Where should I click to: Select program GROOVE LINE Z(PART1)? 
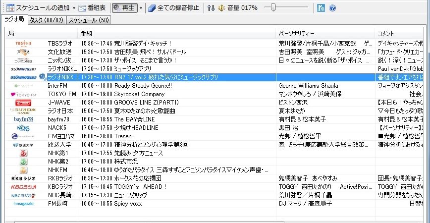pyautogui.click(x=147, y=103)
